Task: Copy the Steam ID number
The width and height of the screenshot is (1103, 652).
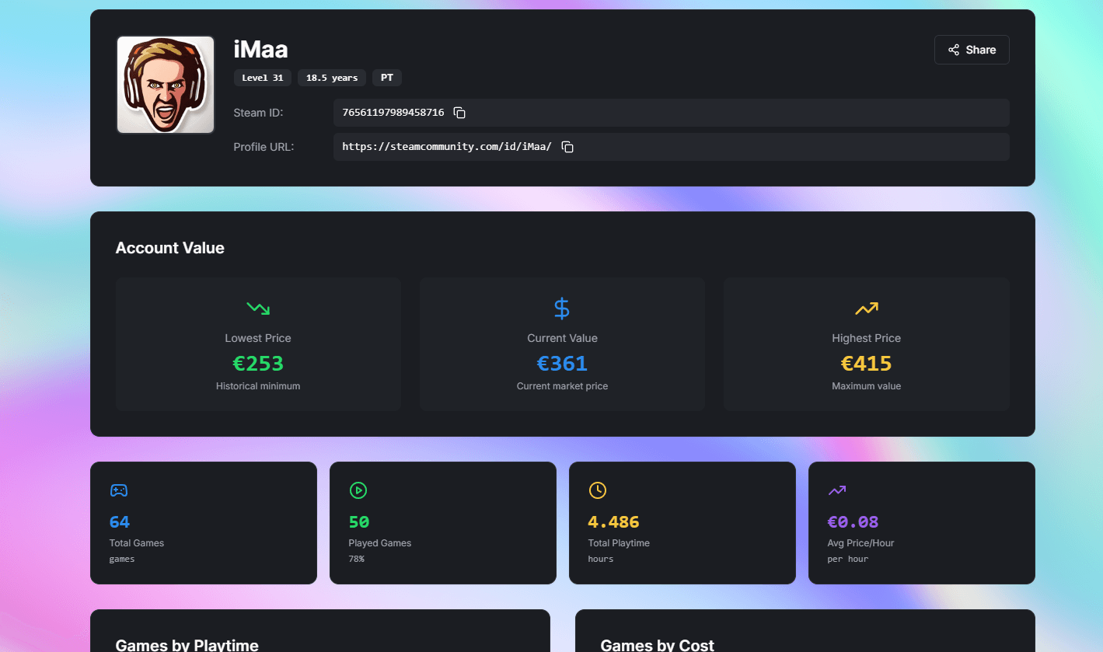Action: [x=459, y=113]
